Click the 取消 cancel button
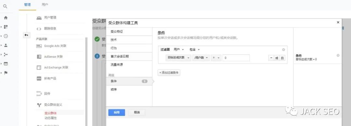The height and width of the screenshot is (126, 351). [x=137, y=113]
